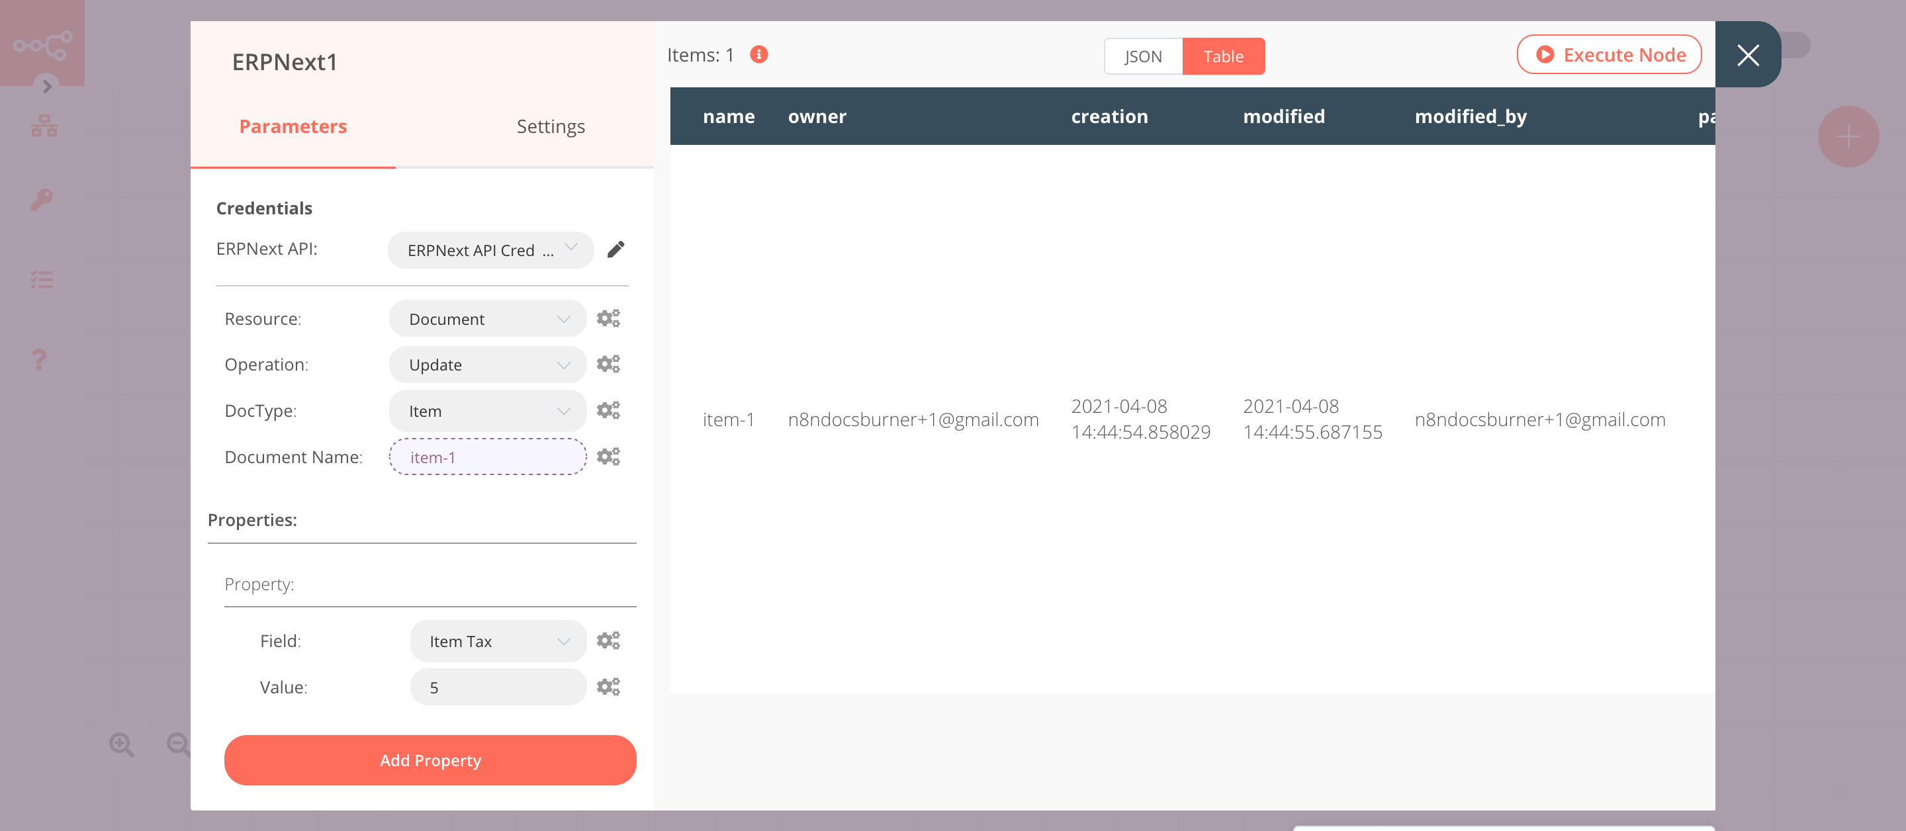Click the Add Property button
This screenshot has height=831, width=1906.
coord(430,760)
